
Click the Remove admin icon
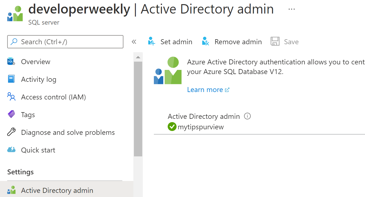pos(205,41)
